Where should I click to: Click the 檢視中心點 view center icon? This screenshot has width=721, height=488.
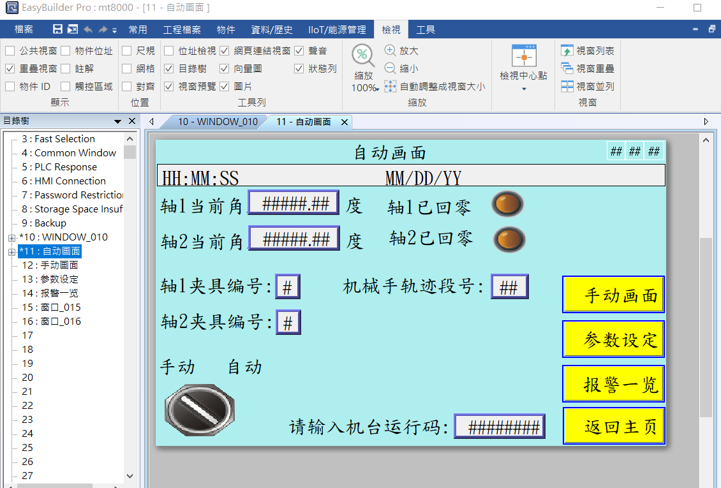coord(524,57)
